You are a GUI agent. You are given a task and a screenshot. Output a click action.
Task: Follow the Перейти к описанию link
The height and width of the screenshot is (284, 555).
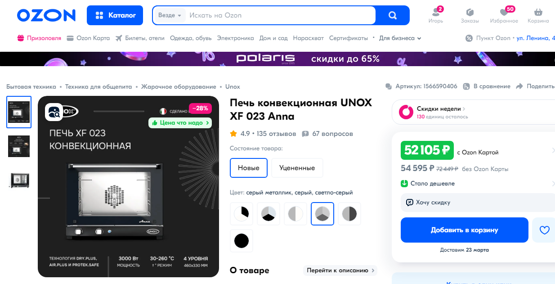340,270
